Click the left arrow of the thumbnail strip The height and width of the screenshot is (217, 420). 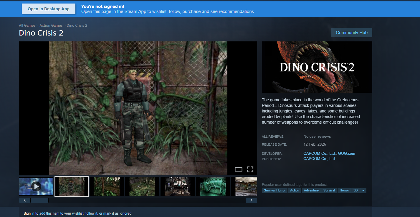[25, 200]
